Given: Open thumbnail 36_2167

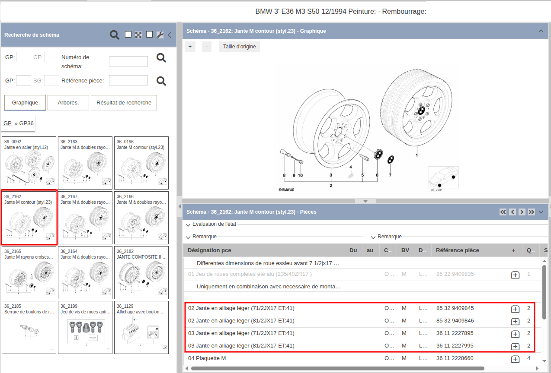Looking at the screenshot, I should pyautogui.click(x=85, y=218).
